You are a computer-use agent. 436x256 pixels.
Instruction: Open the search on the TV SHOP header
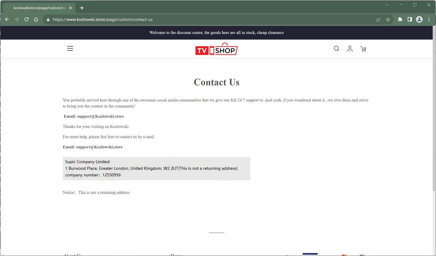point(336,48)
